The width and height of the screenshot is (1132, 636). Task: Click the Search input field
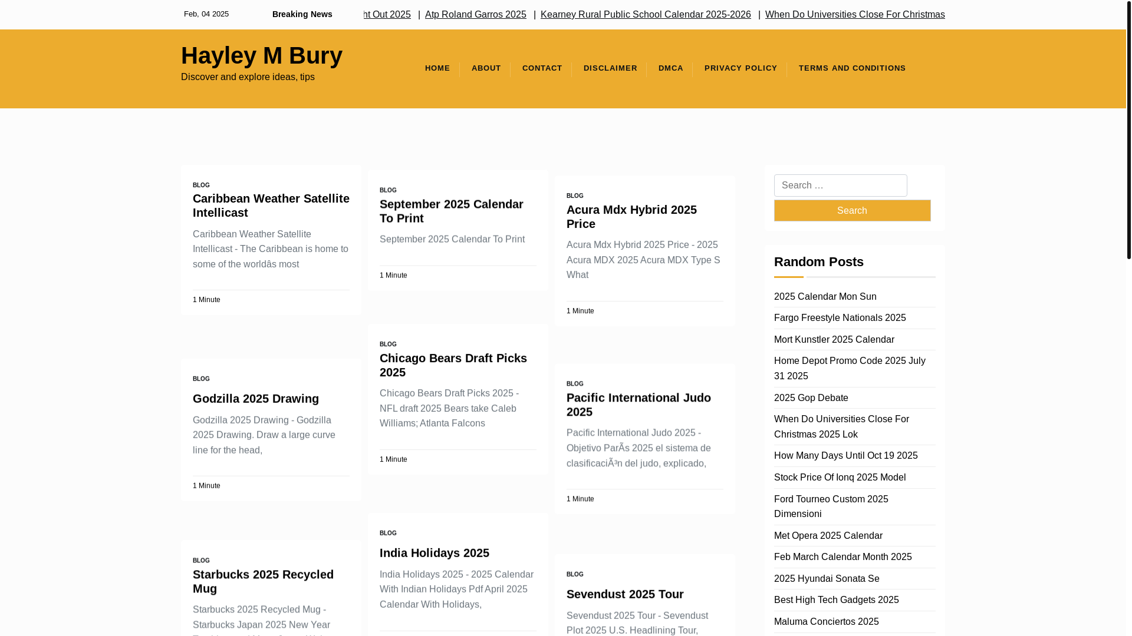coord(840,185)
